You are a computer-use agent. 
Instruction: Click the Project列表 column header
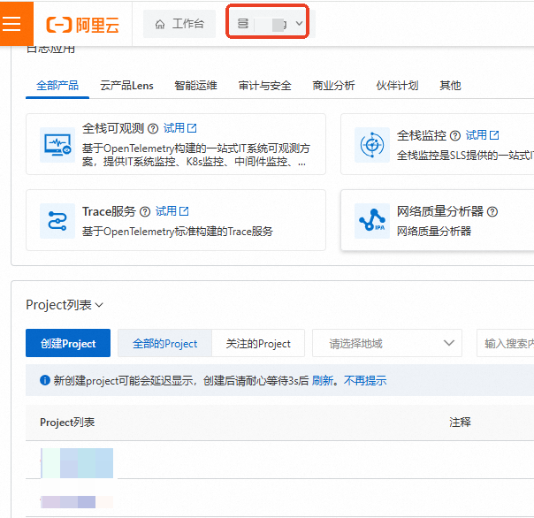pos(67,423)
